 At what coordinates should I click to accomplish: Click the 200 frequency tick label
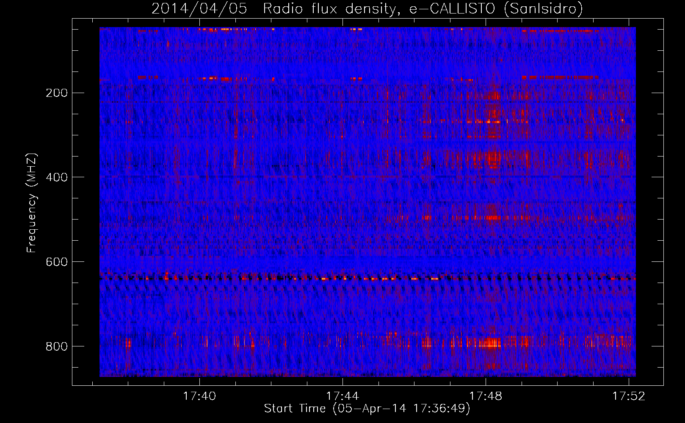coord(57,93)
